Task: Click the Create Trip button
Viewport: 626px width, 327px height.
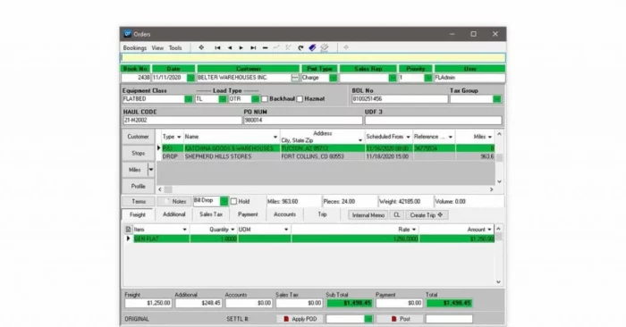Action: [x=427, y=215]
